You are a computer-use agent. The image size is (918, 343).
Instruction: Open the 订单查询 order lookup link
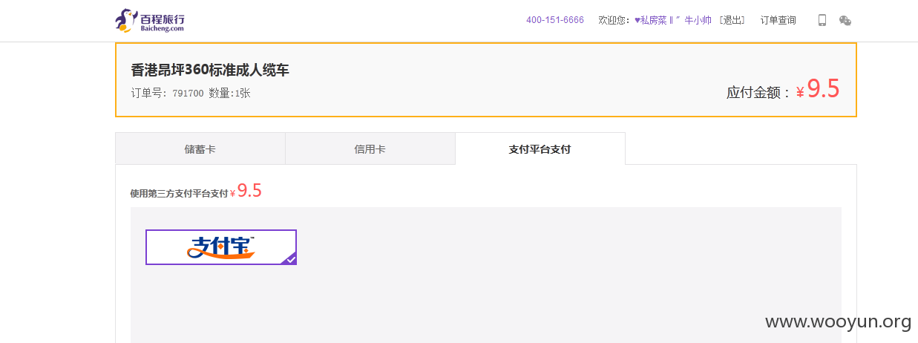[x=778, y=20]
